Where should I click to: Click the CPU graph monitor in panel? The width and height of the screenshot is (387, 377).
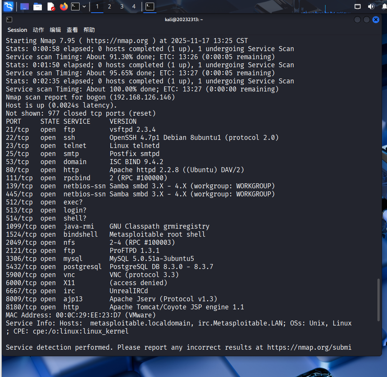pyautogui.click(x=326, y=8)
